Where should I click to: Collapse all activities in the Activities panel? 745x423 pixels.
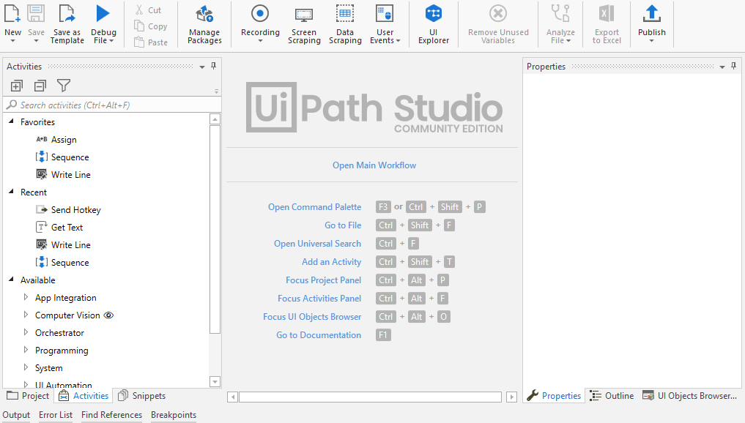[40, 86]
